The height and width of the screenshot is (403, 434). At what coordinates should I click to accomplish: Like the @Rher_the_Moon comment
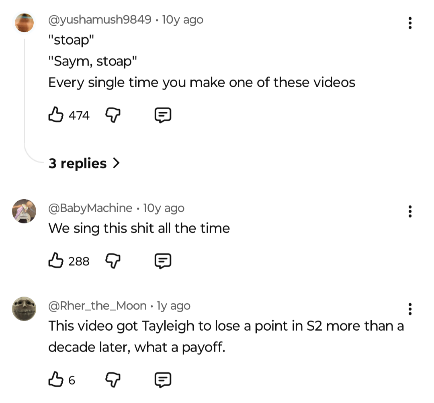[55, 379]
